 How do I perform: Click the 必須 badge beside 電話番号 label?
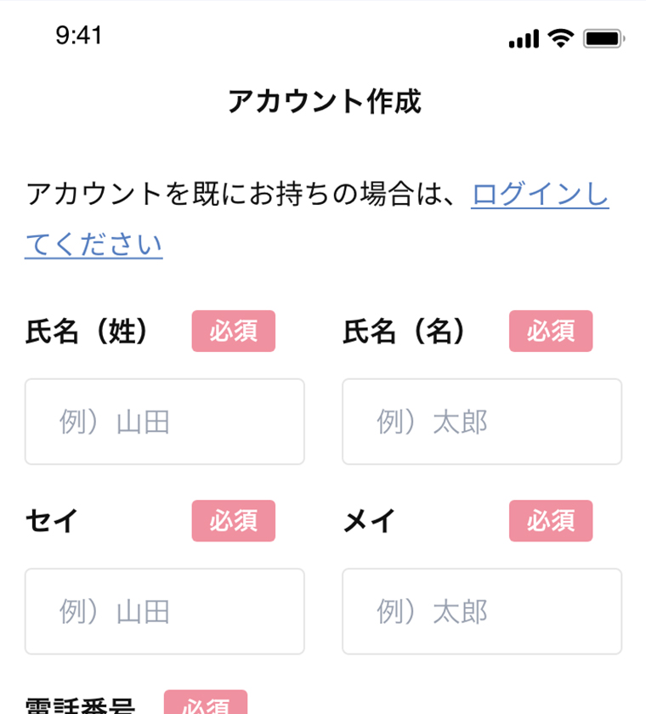click(206, 703)
